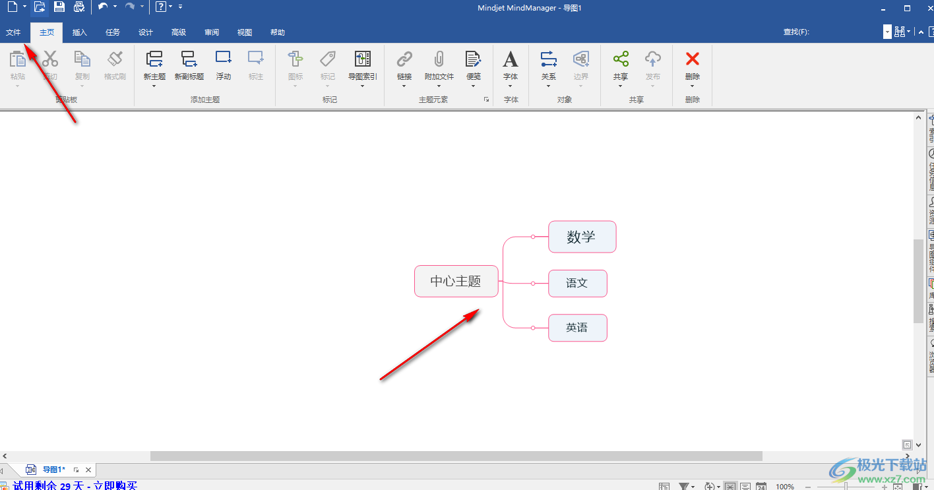Select the 英语 subtopic node
934x490 pixels.
click(577, 328)
